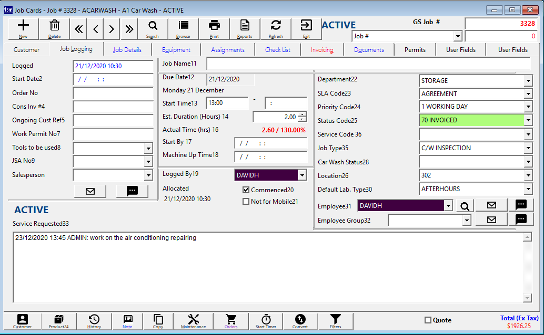Open the Check List tab
The width and height of the screenshot is (544, 335).
click(x=277, y=50)
